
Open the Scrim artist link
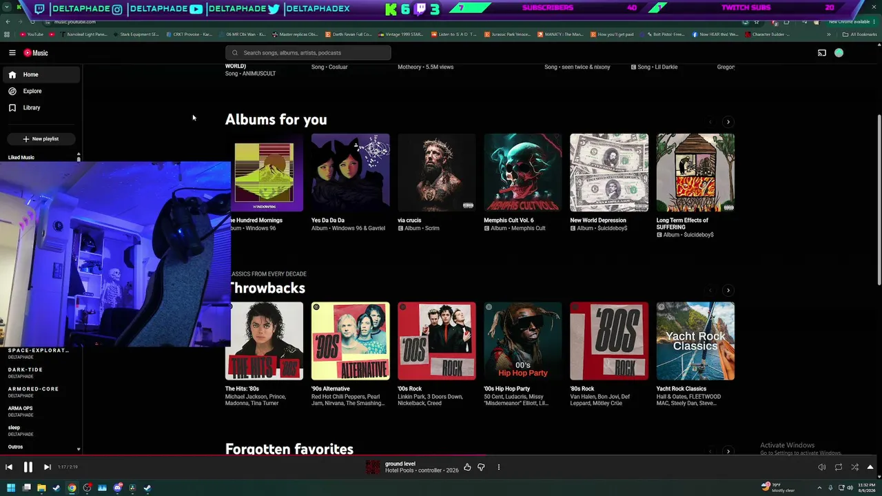point(432,228)
